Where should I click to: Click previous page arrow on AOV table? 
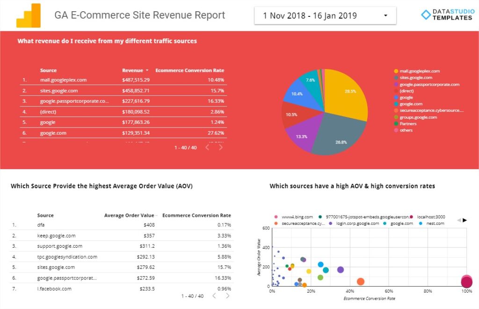pyautogui.click(x=214, y=295)
